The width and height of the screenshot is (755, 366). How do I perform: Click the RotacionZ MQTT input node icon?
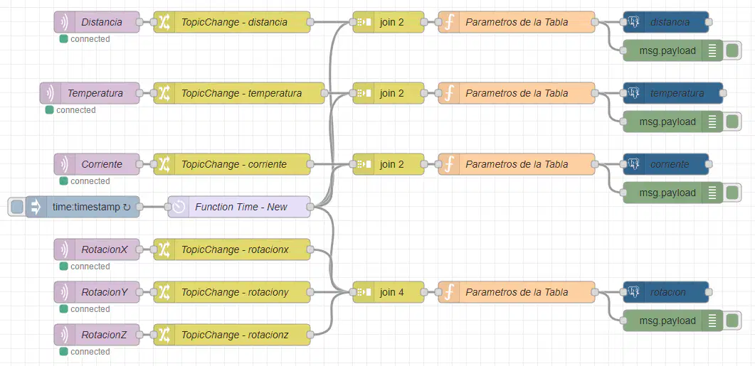click(65, 335)
